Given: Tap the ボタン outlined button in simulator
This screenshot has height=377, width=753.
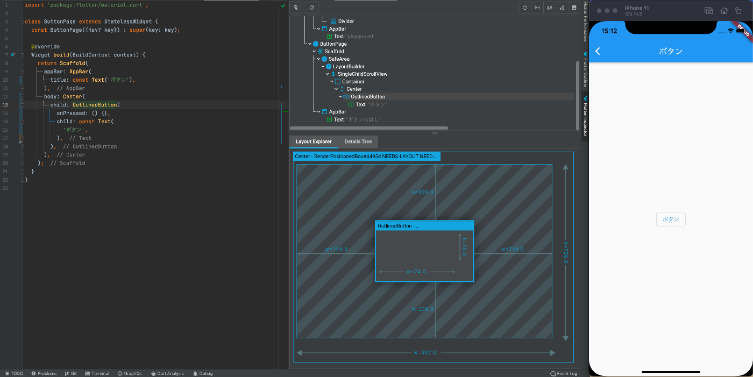Looking at the screenshot, I should (671, 219).
